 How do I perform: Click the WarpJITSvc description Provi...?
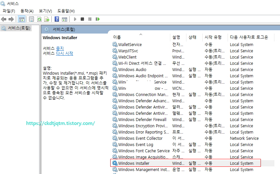pyautogui.click(x=178, y=51)
